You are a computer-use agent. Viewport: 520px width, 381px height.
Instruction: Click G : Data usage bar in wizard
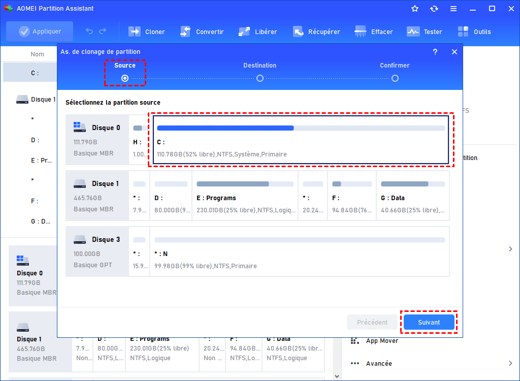pyautogui.click(x=413, y=184)
